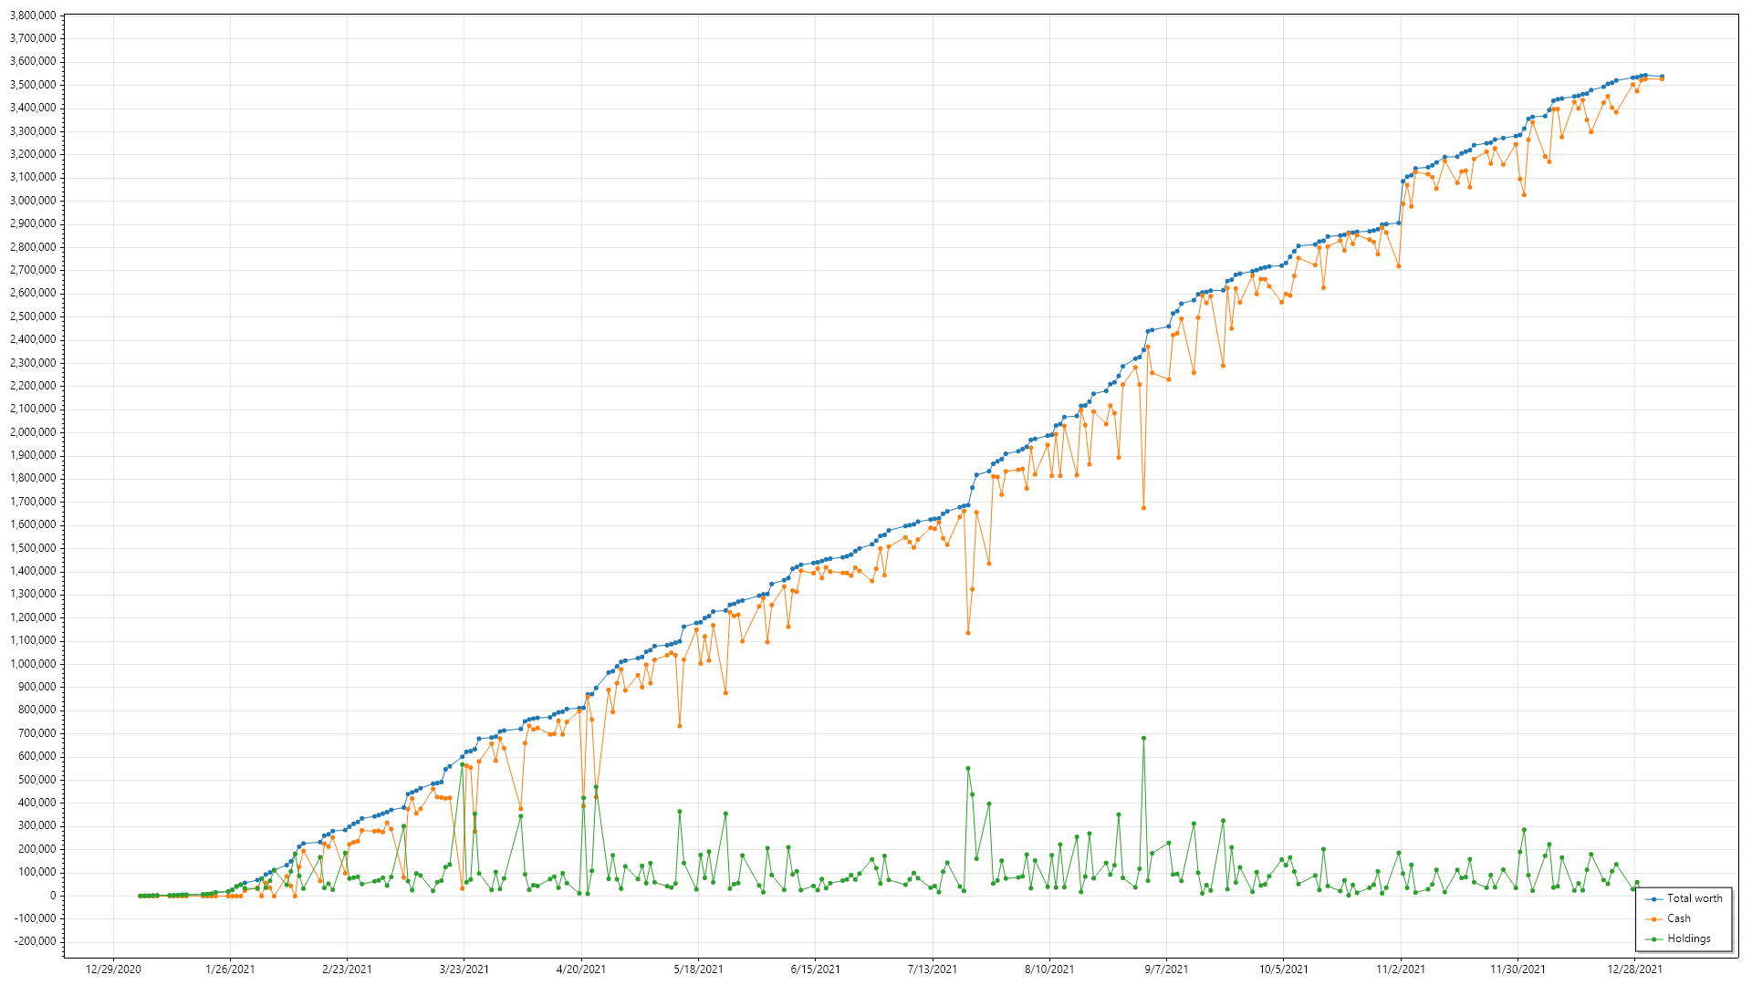The width and height of the screenshot is (1752, 985).
Task: Select the Cash legend label
Action: (x=1679, y=918)
